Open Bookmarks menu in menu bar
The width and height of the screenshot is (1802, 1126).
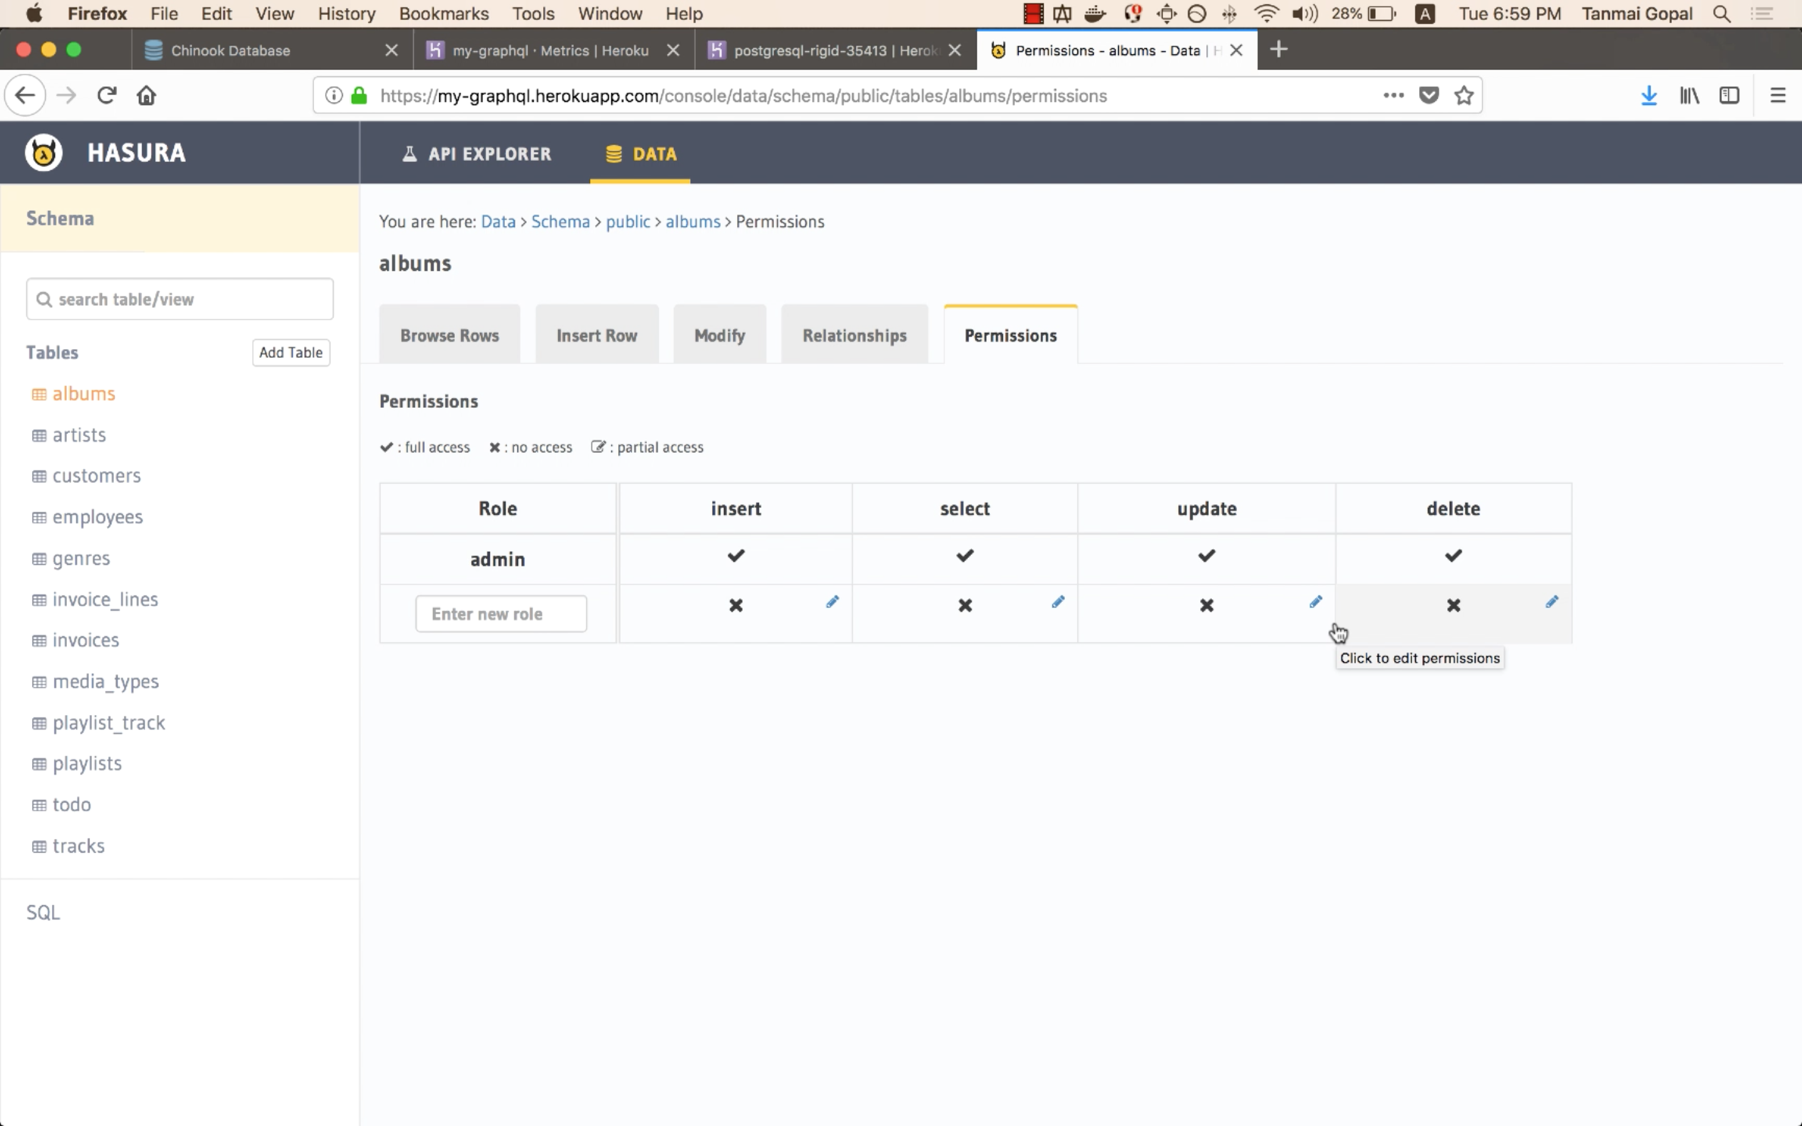pos(443,13)
